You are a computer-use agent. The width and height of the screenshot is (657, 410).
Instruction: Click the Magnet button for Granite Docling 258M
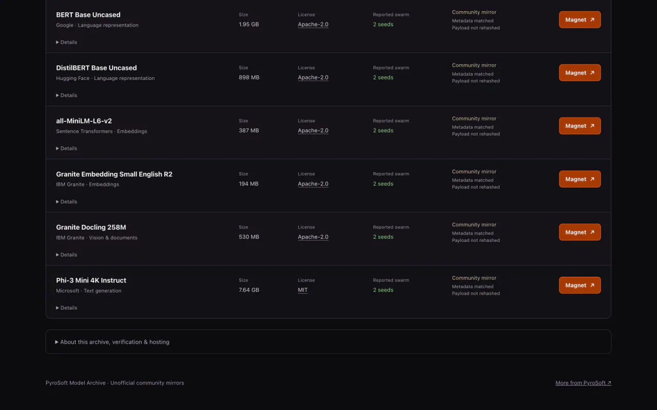click(579, 232)
